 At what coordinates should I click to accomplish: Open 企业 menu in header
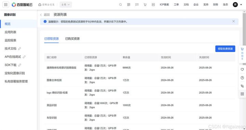click(x=196, y=4)
